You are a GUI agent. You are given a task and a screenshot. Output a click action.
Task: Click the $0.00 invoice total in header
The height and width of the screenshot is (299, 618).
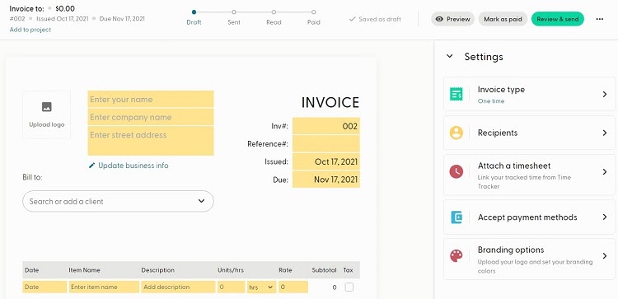(65, 9)
